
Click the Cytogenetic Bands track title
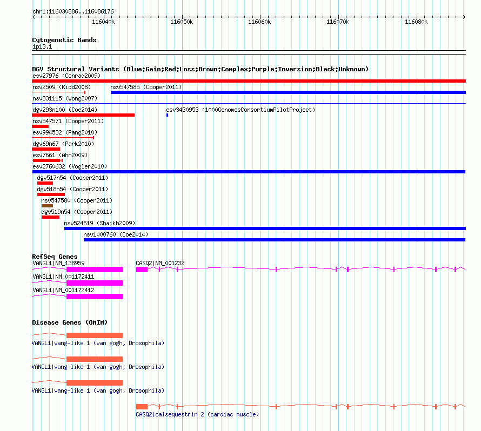point(64,40)
